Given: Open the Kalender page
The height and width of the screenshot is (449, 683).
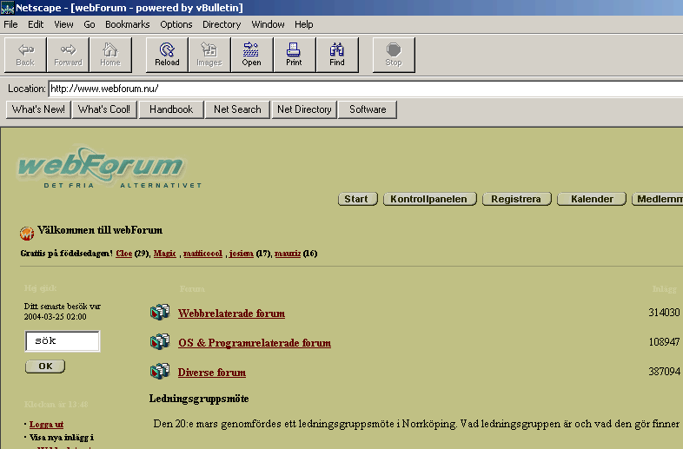Looking at the screenshot, I should [592, 199].
